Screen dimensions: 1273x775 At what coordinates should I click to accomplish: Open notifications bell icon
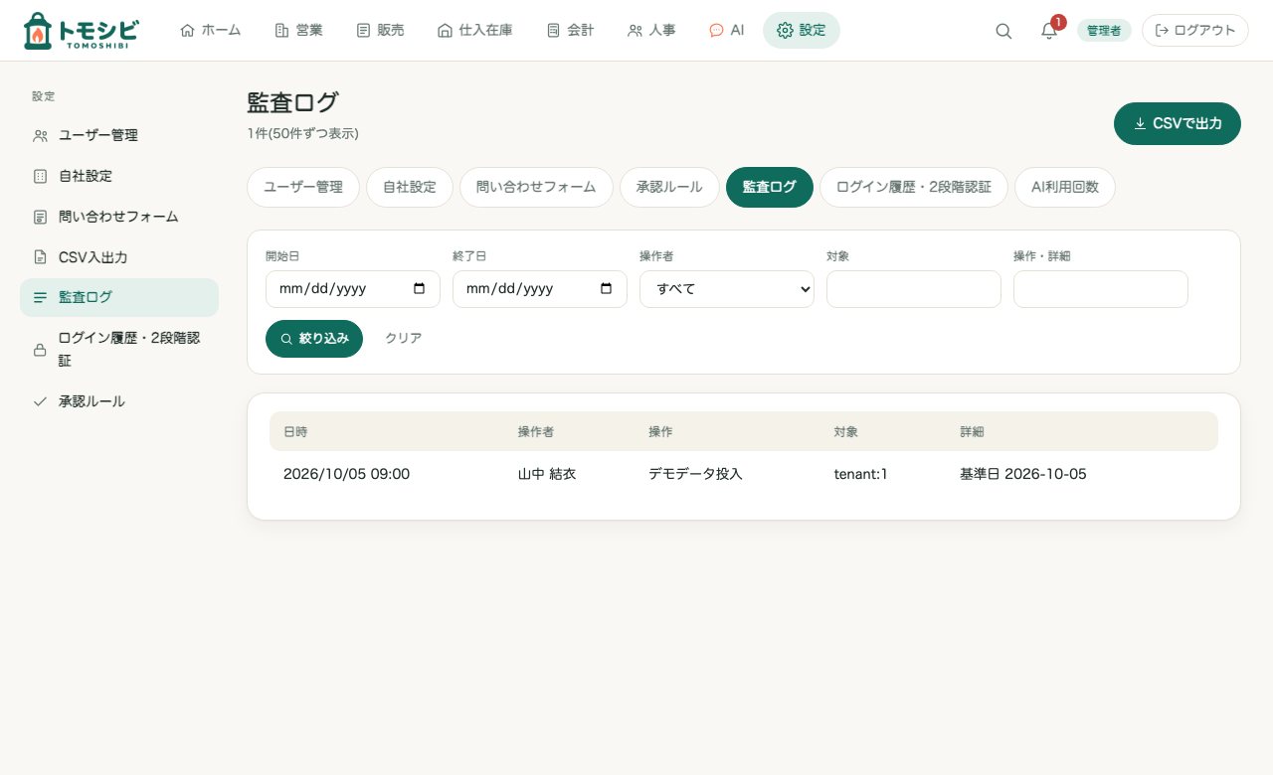coord(1049,31)
